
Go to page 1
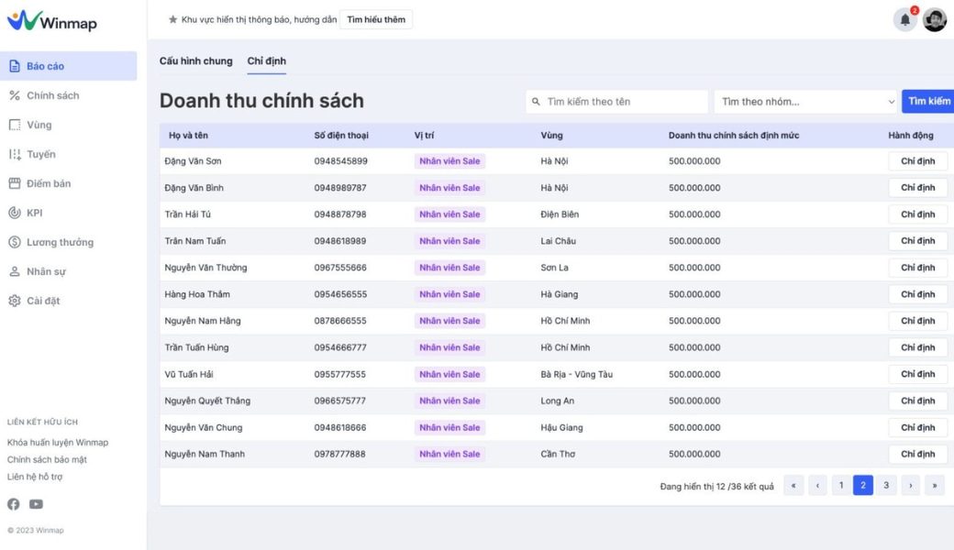click(841, 485)
